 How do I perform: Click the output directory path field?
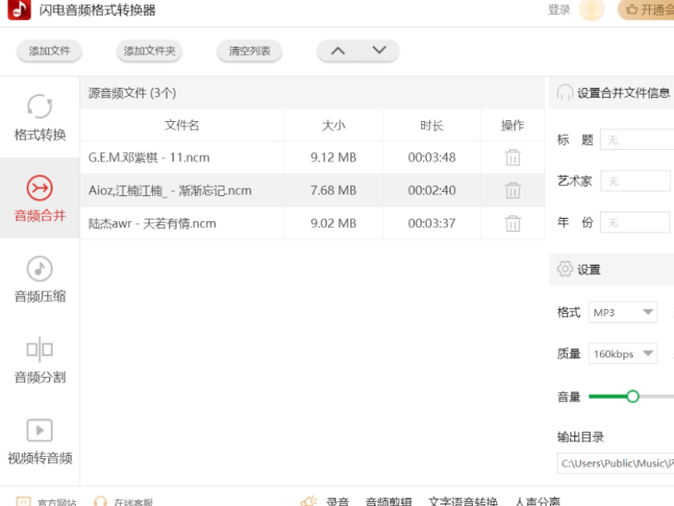pos(615,463)
